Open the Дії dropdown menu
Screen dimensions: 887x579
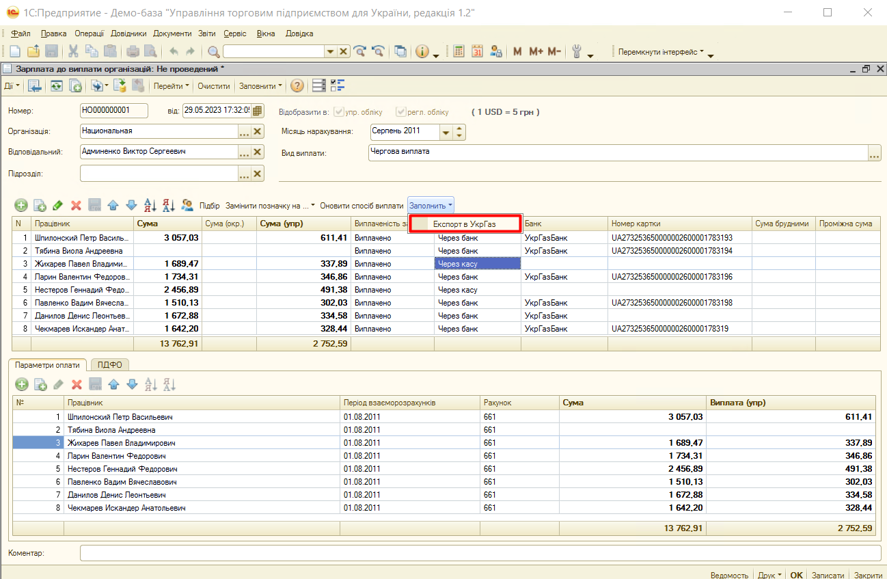click(x=12, y=85)
